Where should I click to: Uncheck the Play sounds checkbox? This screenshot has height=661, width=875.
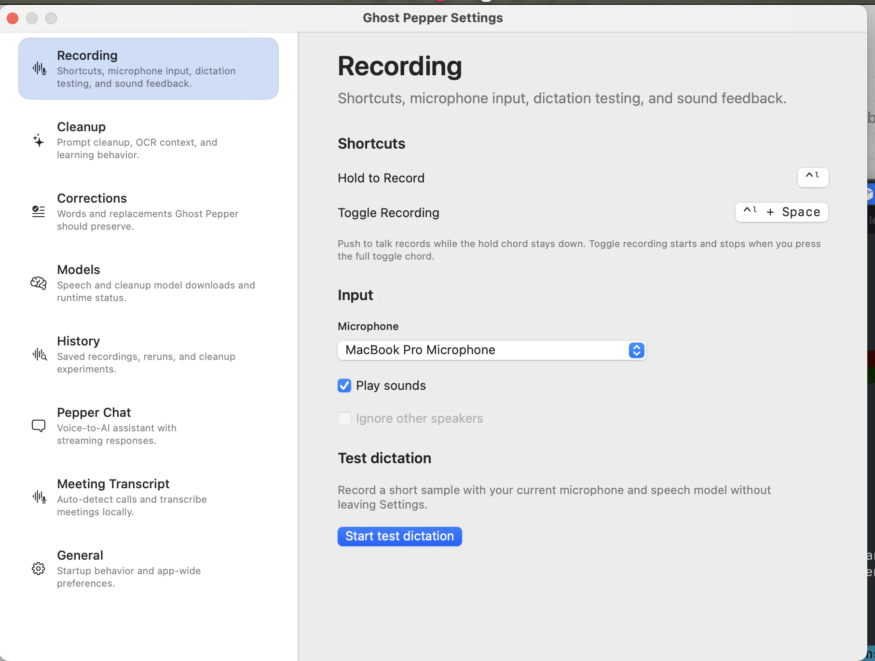pos(344,386)
